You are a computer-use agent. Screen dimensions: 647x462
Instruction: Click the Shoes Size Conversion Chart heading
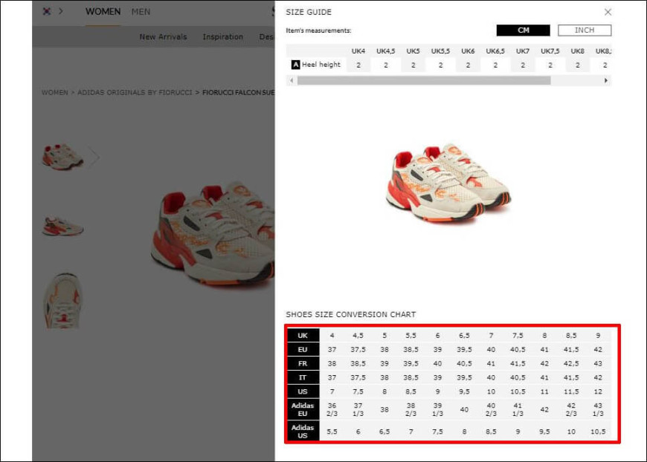click(351, 314)
